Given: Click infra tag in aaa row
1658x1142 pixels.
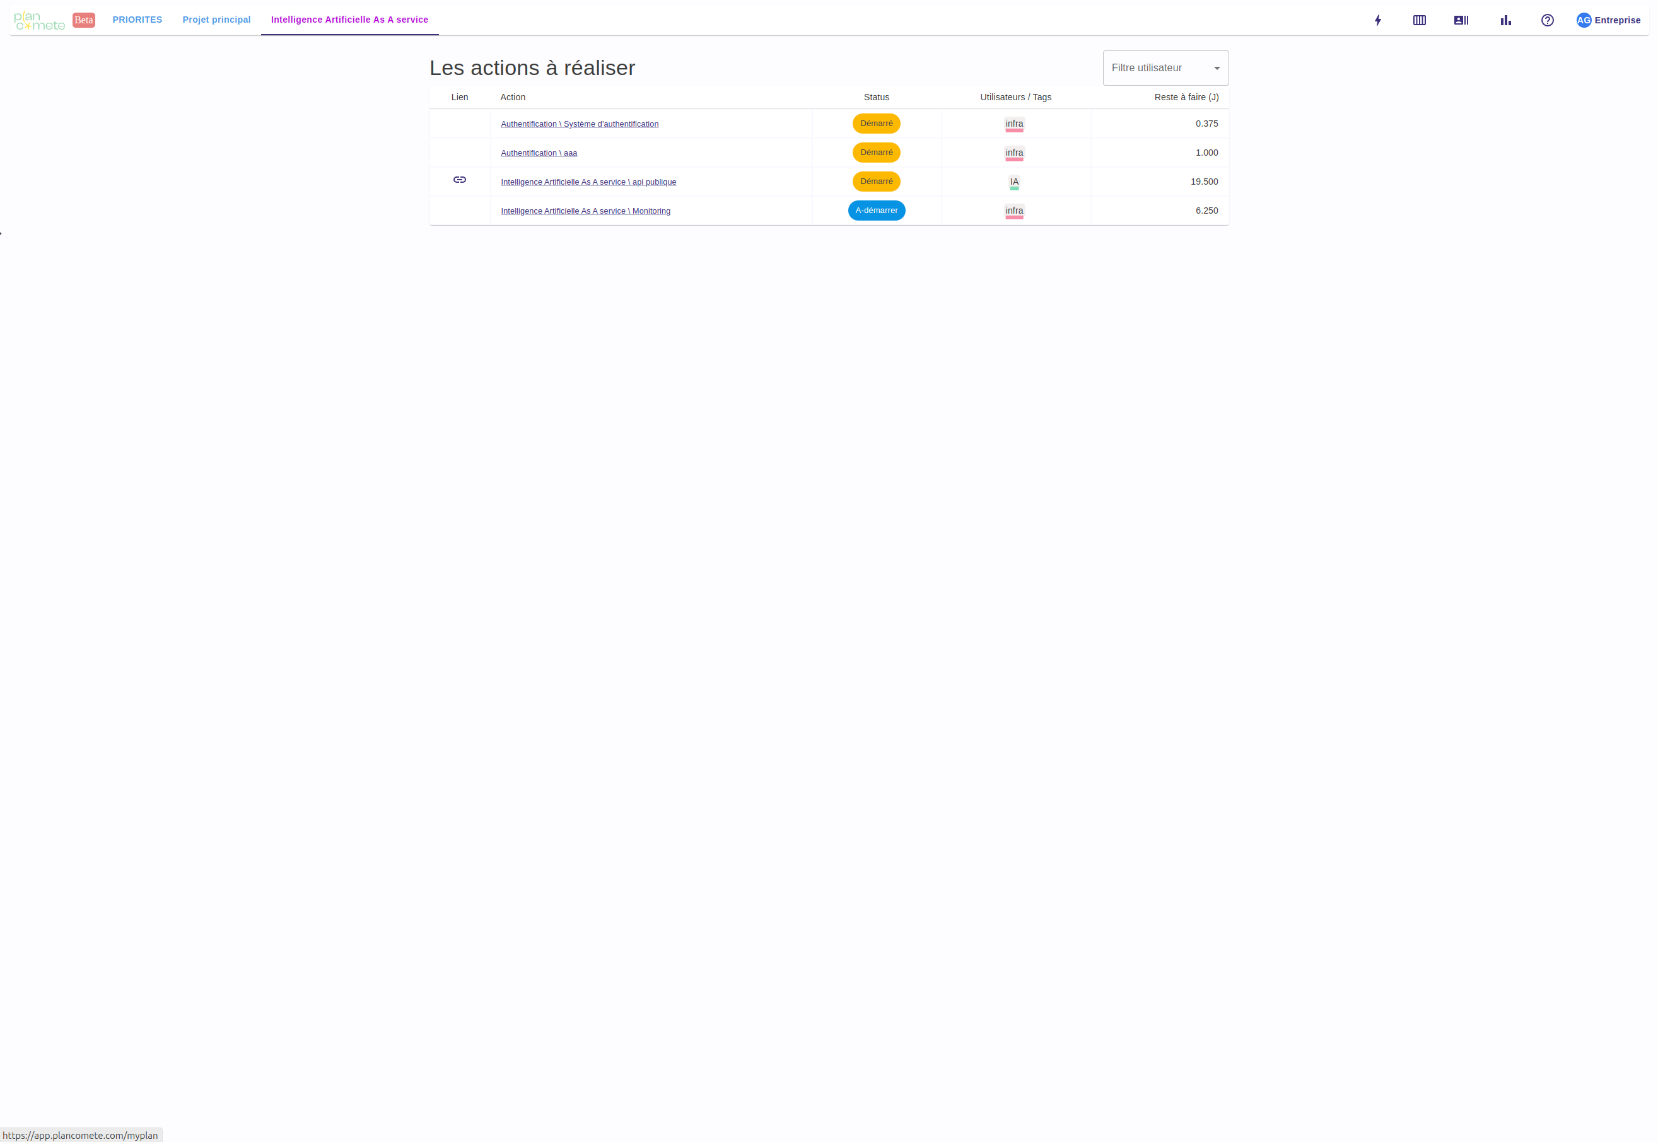Looking at the screenshot, I should click(x=1013, y=153).
